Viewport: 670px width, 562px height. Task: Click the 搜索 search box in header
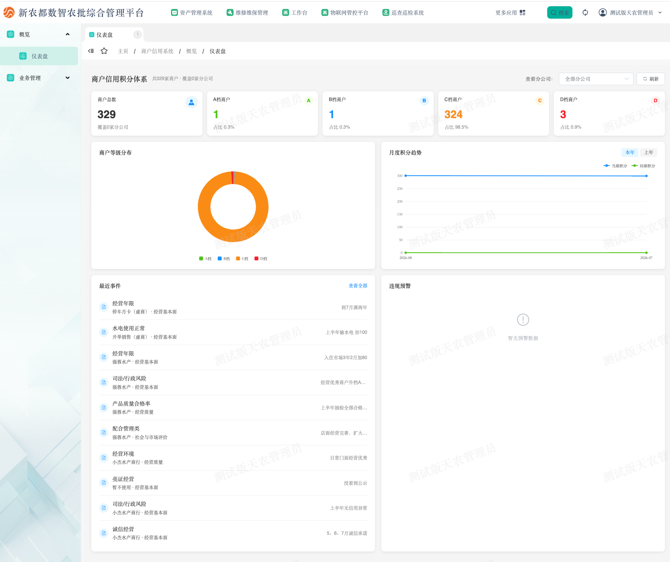pos(560,12)
